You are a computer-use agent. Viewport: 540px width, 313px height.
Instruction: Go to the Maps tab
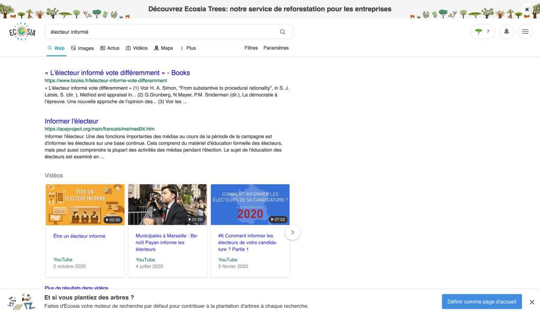click(x=163, y=48)
